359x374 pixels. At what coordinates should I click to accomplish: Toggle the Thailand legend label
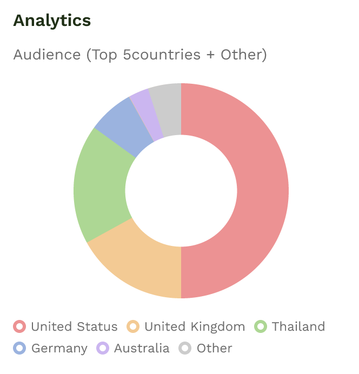point(298,326)
